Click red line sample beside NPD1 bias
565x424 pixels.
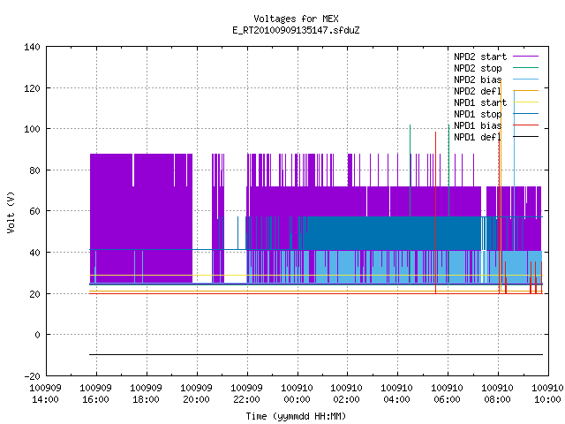[526, 125]
